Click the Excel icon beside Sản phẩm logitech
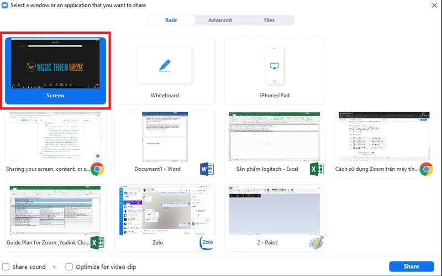Screen dimensions: 442x276 pos(317,169)
